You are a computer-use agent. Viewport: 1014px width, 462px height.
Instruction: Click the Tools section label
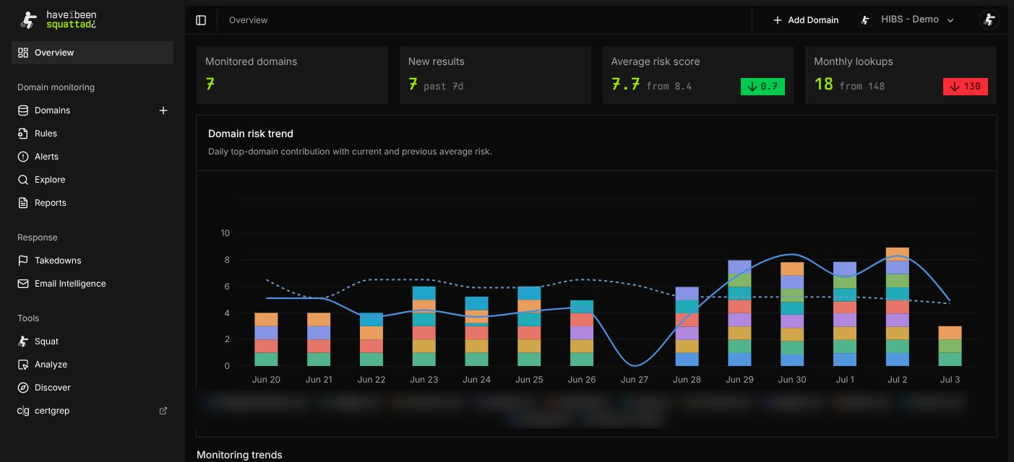tap(28, 318)
